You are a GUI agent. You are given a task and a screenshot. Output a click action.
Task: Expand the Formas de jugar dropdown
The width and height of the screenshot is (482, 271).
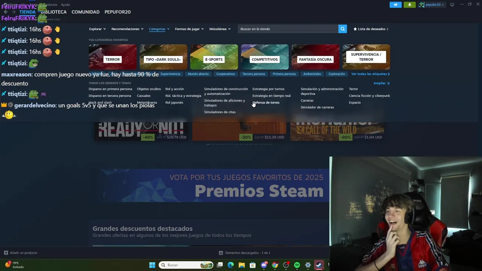189,29
